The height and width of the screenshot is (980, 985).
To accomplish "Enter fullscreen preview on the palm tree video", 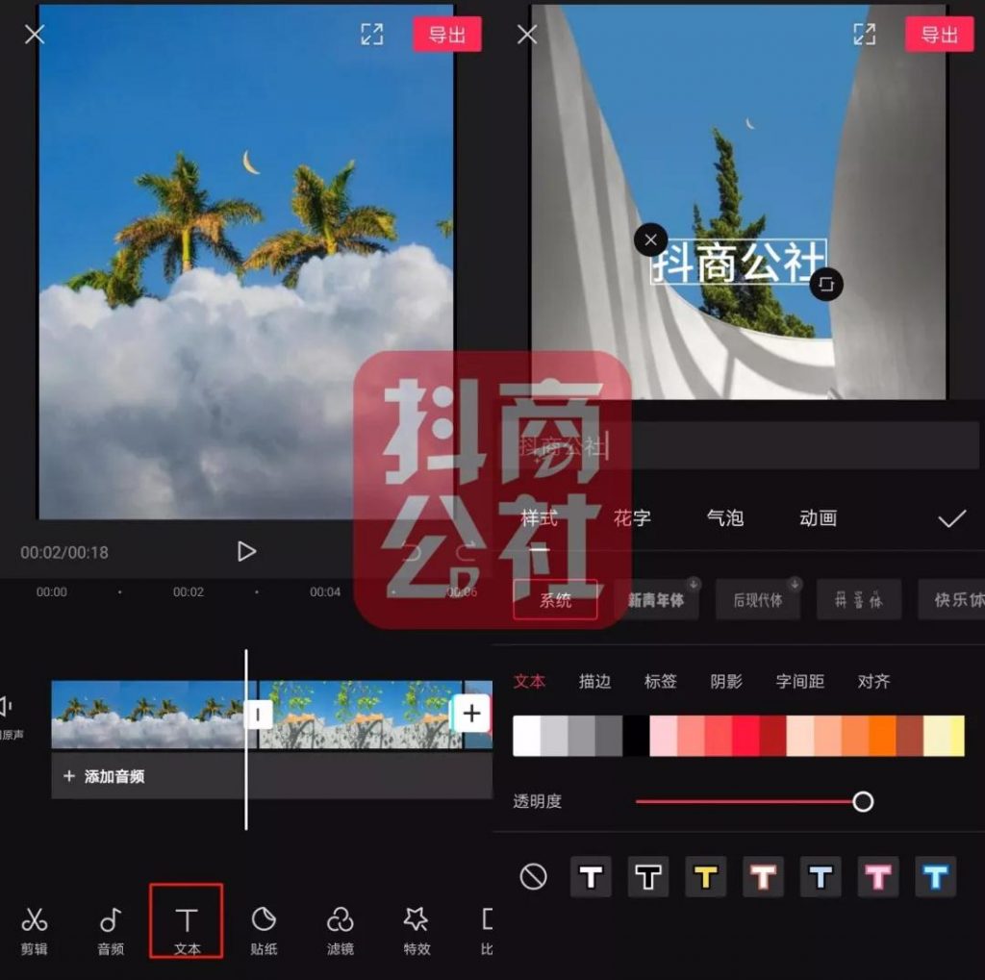I will tap(372, 34).
